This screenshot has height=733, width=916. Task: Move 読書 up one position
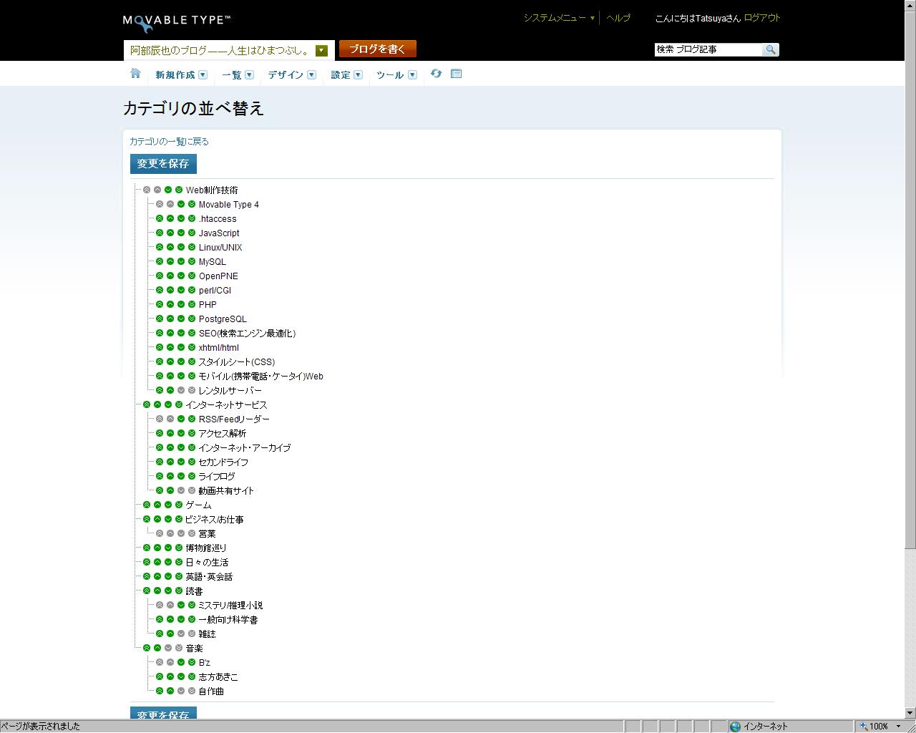click(157, 591)
